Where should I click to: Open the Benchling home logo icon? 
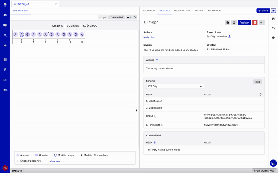(x=5, y=5)
